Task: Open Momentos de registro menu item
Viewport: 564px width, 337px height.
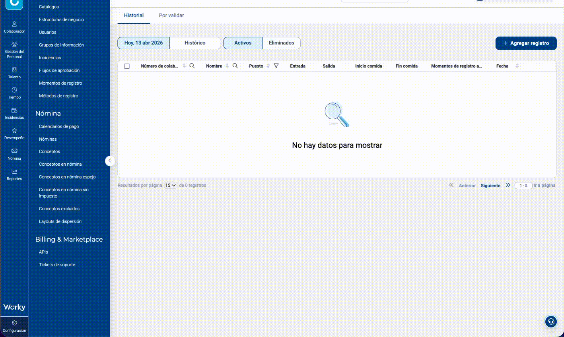Action: 60,83
